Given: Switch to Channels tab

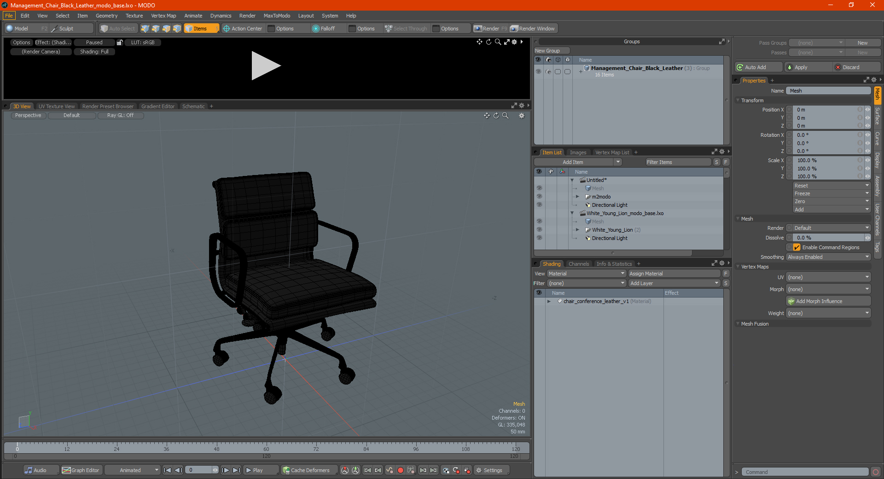Looking at the screenshot, I should (x=579, y=264).
